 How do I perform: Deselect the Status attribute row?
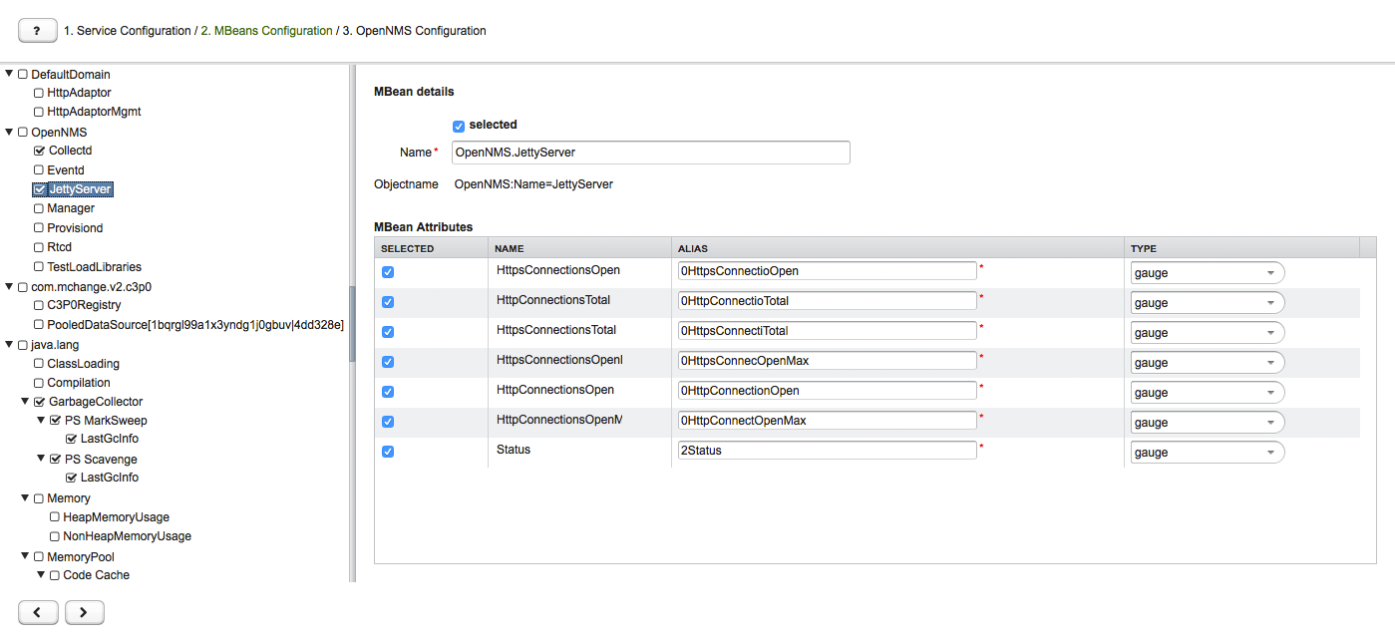[x=387, y=452]
